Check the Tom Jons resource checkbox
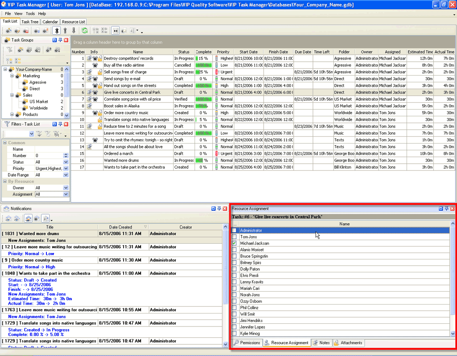Screen dimensions: 457x356 point(234,237)
